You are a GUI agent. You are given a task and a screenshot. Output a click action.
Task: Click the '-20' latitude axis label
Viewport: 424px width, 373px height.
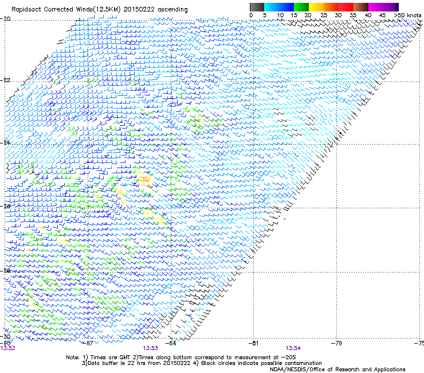pos(5,19)
